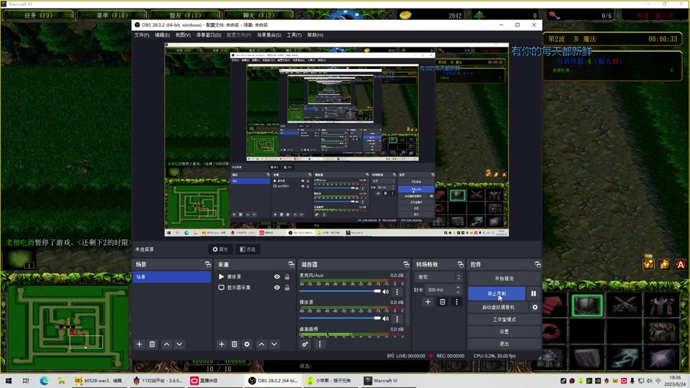Click the 开始推流 start streaming button
The height and width of the screenshot is (388, 690).
[504, 279]
